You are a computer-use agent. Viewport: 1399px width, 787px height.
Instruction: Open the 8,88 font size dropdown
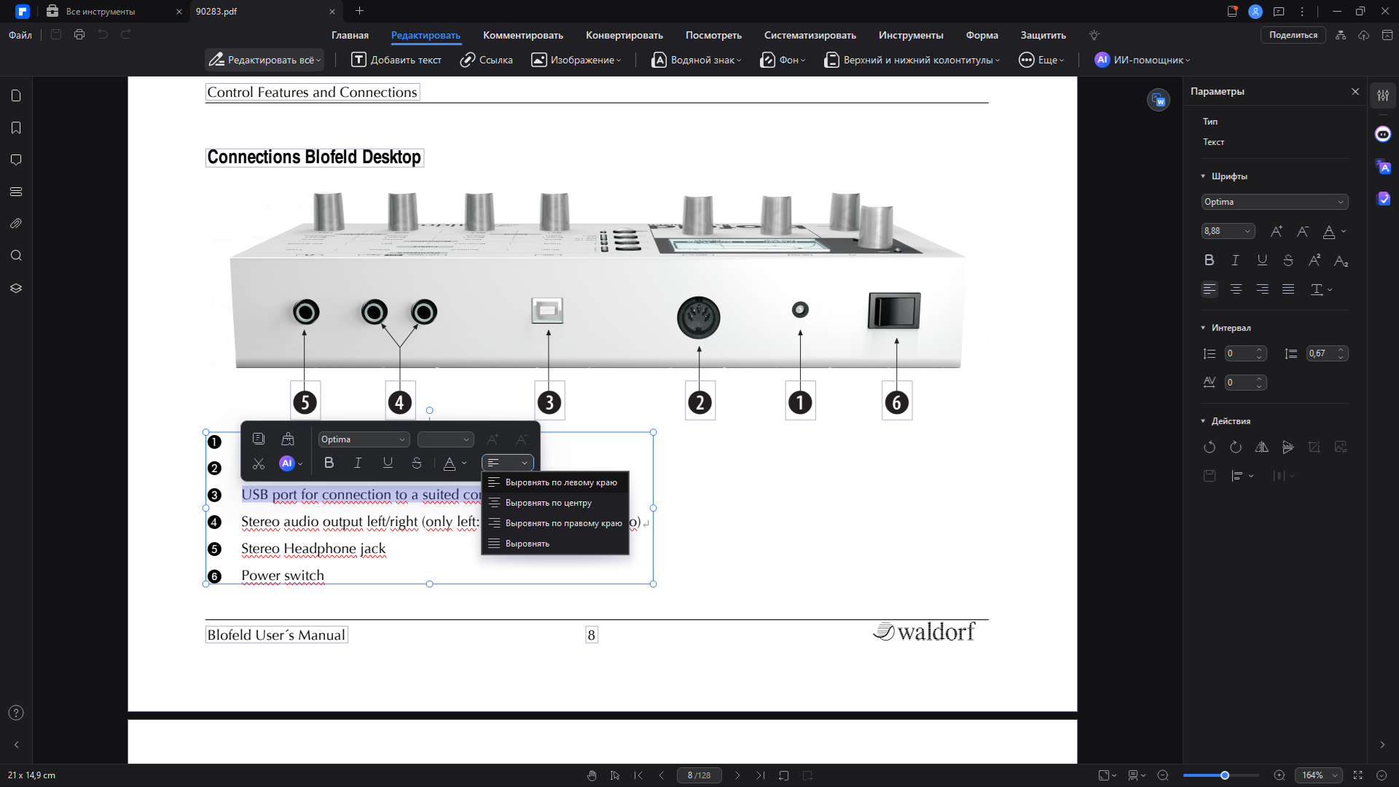pyautogui.click(x=1228, y=231)
